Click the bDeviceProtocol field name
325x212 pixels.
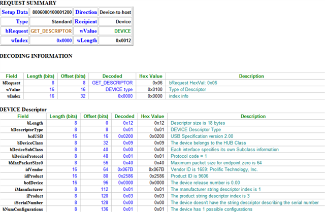[27, 156]
